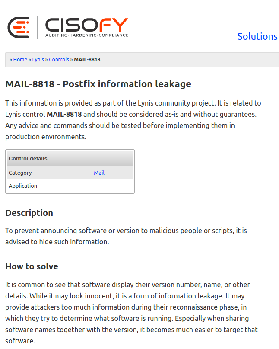The height and width of the screenshot is (349, 279).
Task: Click the Application row of the table
Action: coord(22,186)
